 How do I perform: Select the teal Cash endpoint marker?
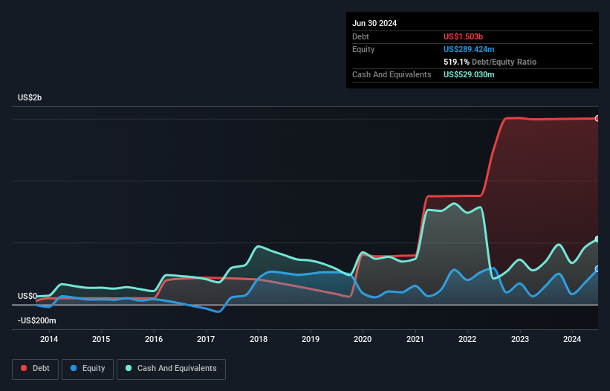tap(597, 239)
